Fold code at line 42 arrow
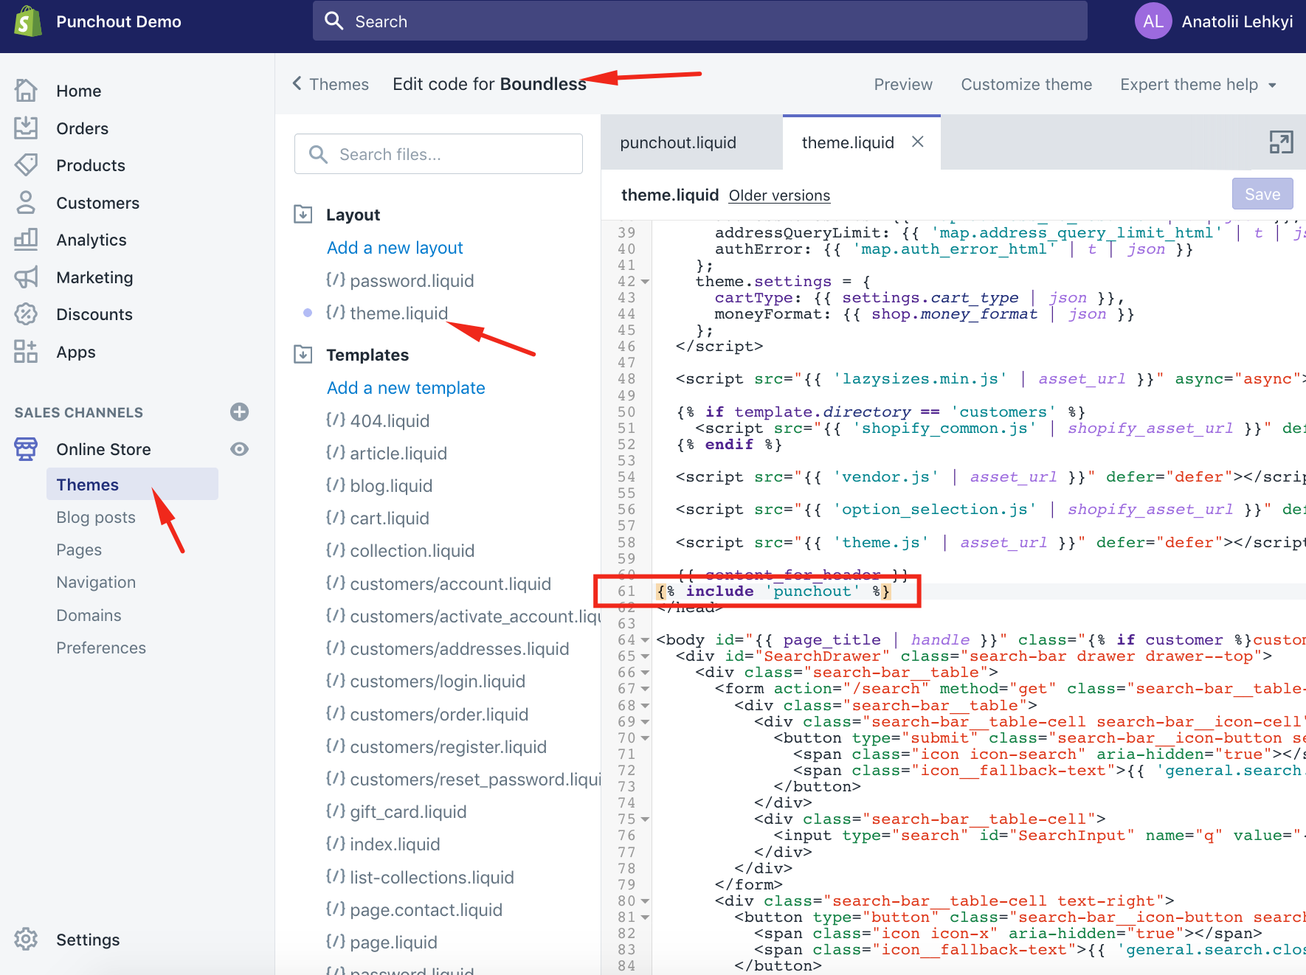1306x975 pixels. (x=645, y=282)
